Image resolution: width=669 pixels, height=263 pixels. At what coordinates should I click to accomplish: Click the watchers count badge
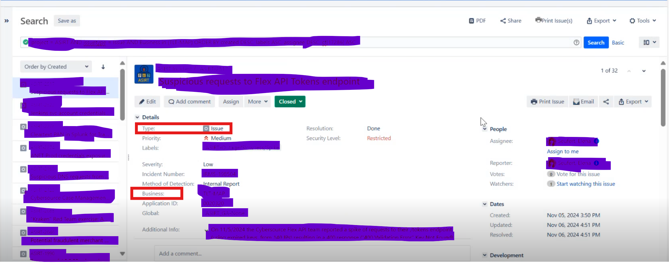pyautogui.click(x=551, y=184)
